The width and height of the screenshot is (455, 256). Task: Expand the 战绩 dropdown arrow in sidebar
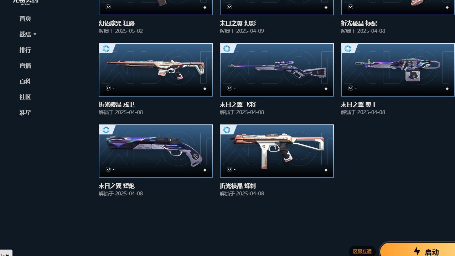pyautogui.click(x=35, y=34)
